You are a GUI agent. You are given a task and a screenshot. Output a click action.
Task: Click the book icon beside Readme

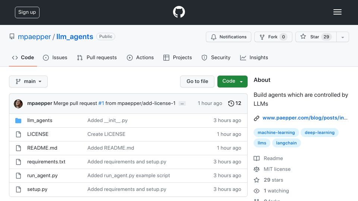point(257,159)
